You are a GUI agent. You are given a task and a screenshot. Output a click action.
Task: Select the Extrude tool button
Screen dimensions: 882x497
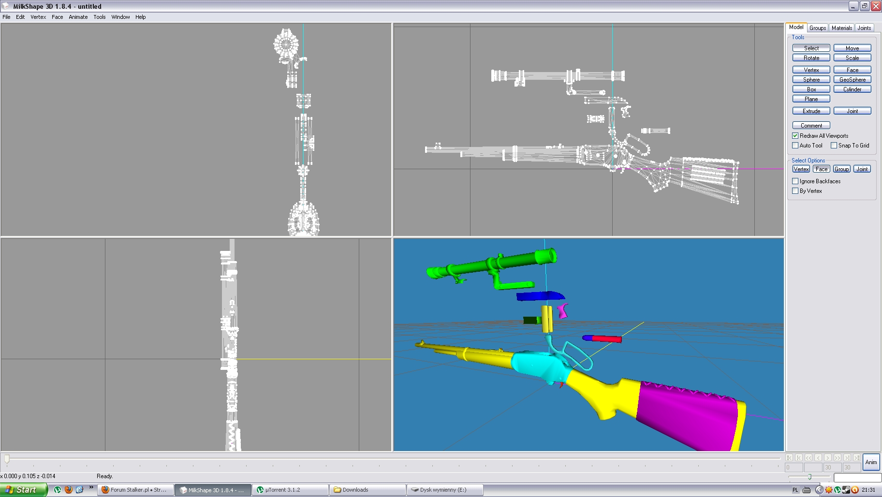tap(811, 111)
